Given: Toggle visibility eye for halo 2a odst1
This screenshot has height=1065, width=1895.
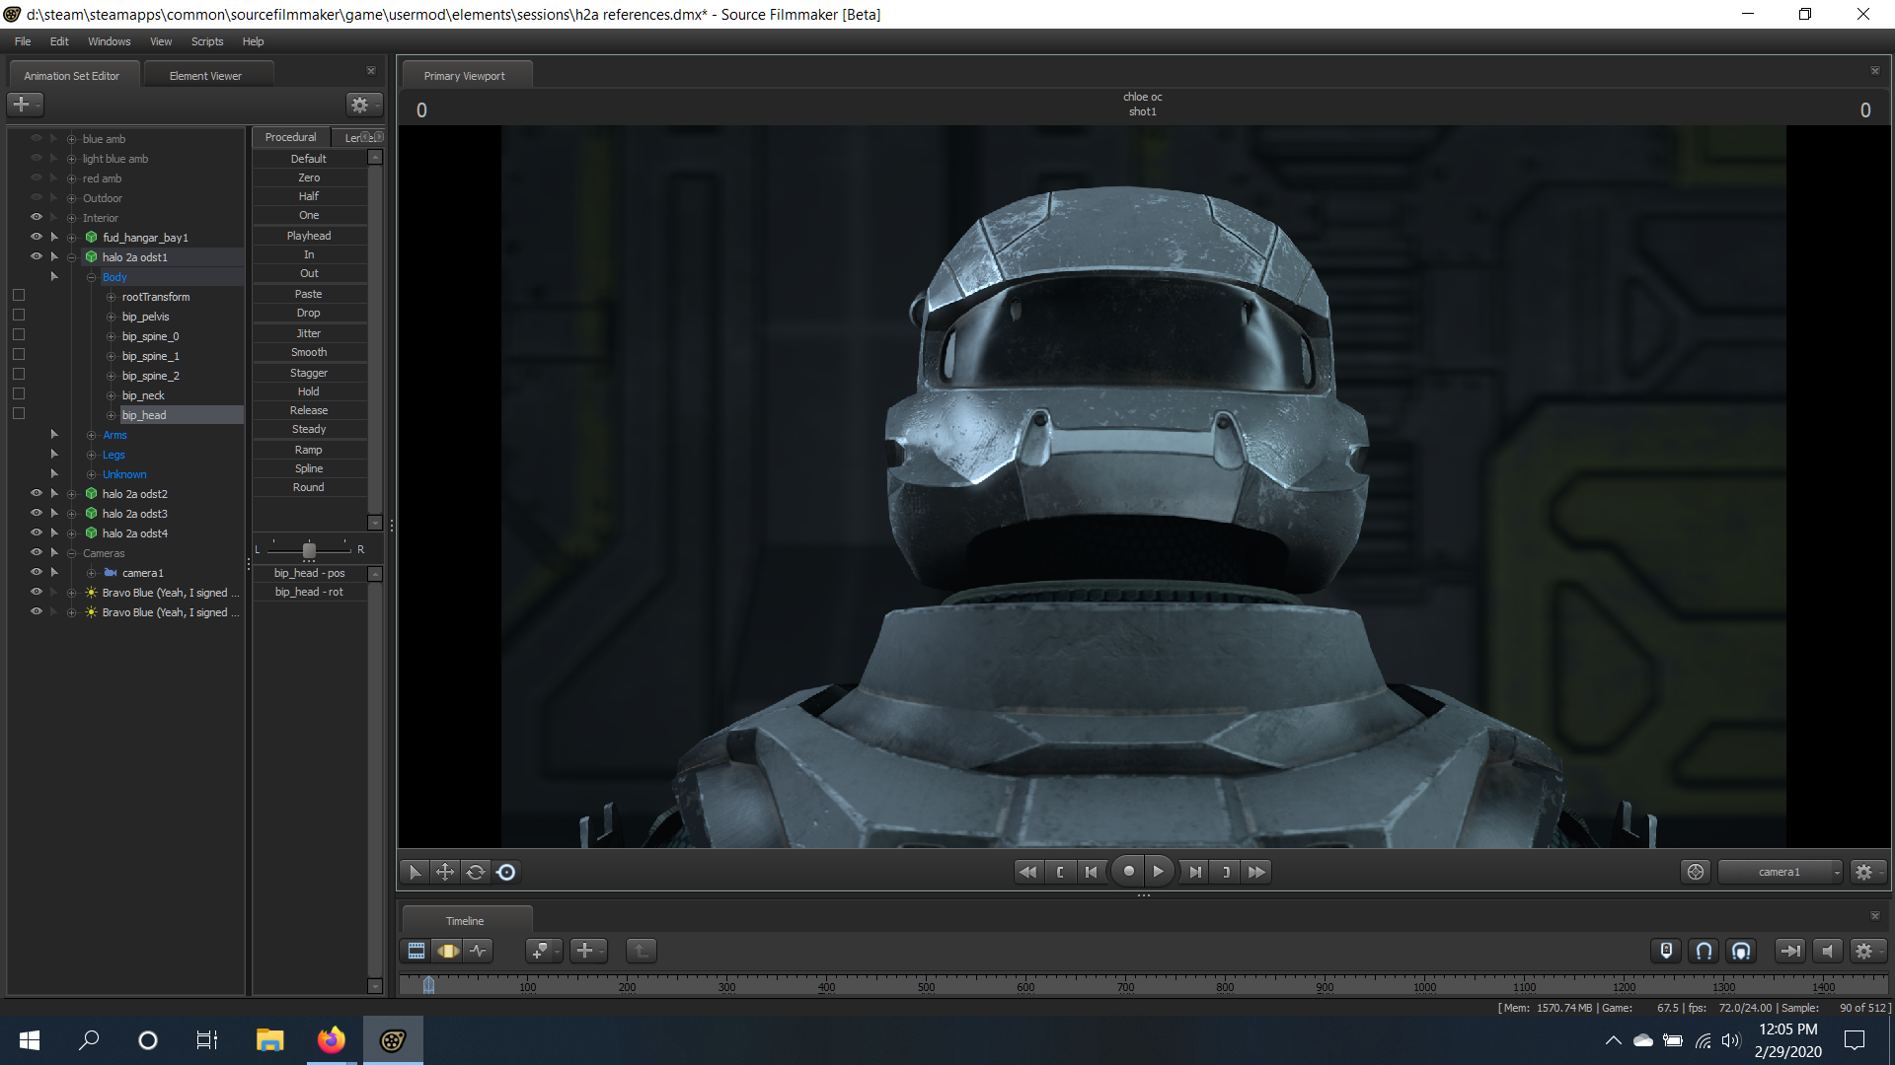Looking at the screenshot, I should pos(37,256).
